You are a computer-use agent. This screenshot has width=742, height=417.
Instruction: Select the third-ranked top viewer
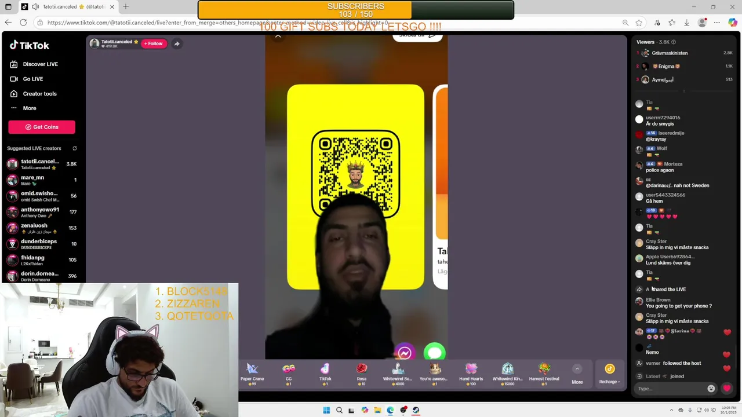685,80
